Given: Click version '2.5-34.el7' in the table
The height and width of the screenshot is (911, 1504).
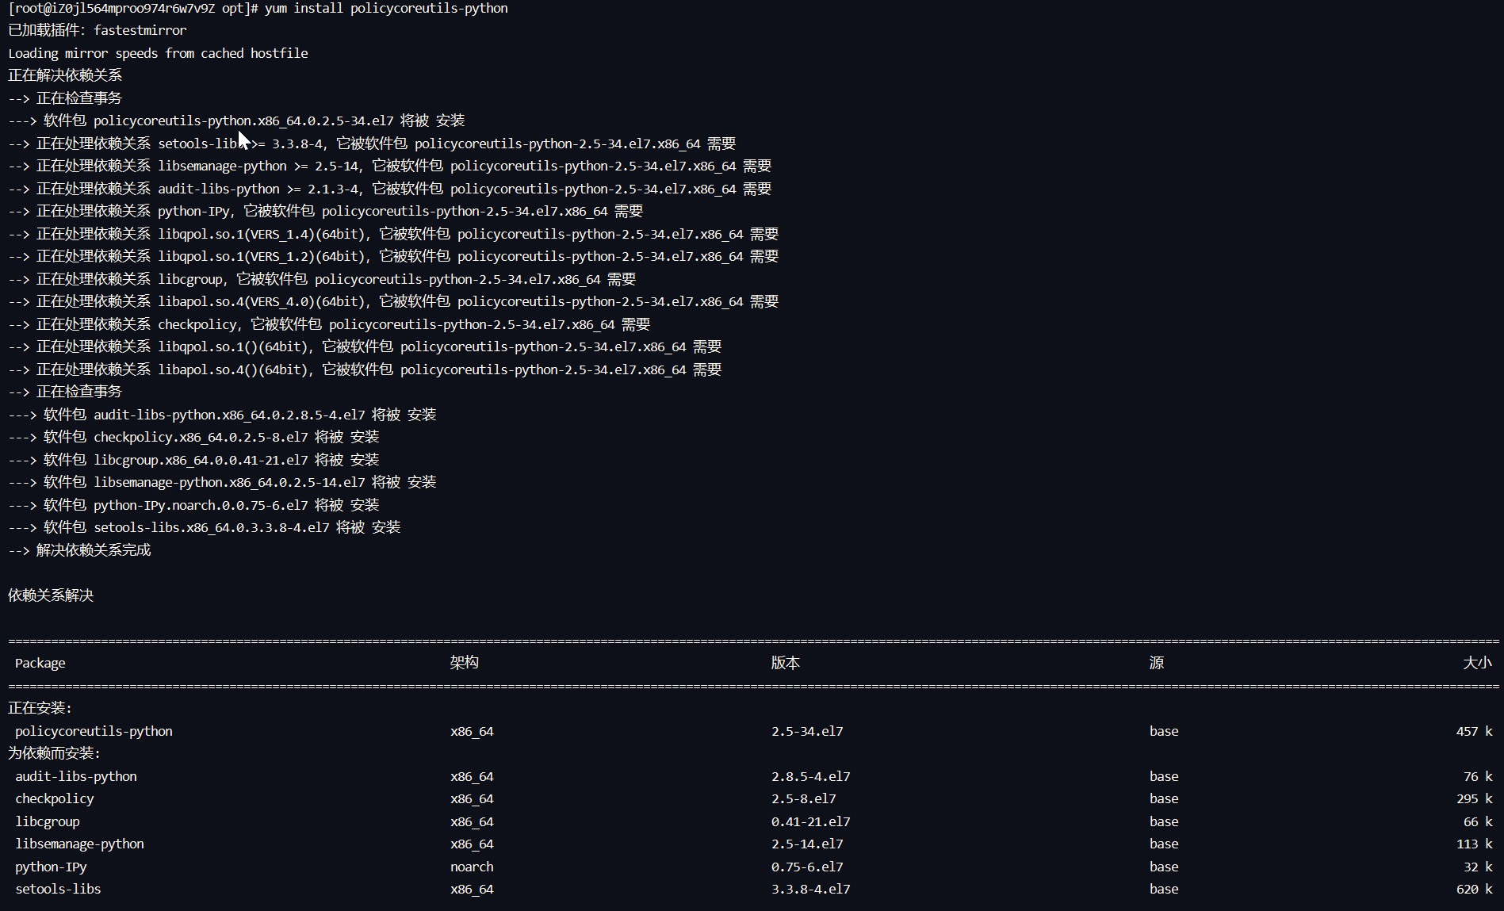Looking at the screenshot, I should (807, 731).
